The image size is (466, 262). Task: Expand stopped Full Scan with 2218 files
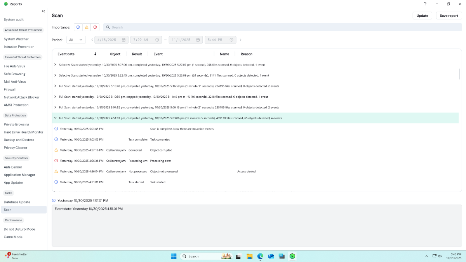[x=55, y=97]
